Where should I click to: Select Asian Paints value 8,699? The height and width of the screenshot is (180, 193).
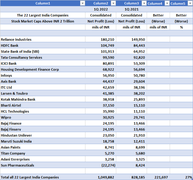point(131,147)
